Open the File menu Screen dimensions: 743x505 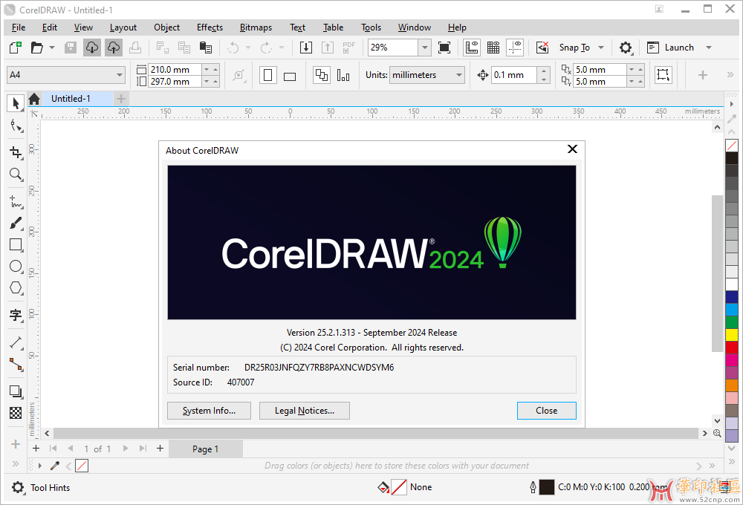(19, 27)
